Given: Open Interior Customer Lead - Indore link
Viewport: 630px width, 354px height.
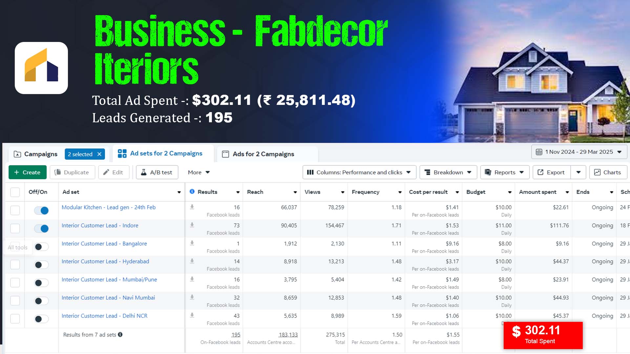Looking at the screenshot, I should 100,226.
